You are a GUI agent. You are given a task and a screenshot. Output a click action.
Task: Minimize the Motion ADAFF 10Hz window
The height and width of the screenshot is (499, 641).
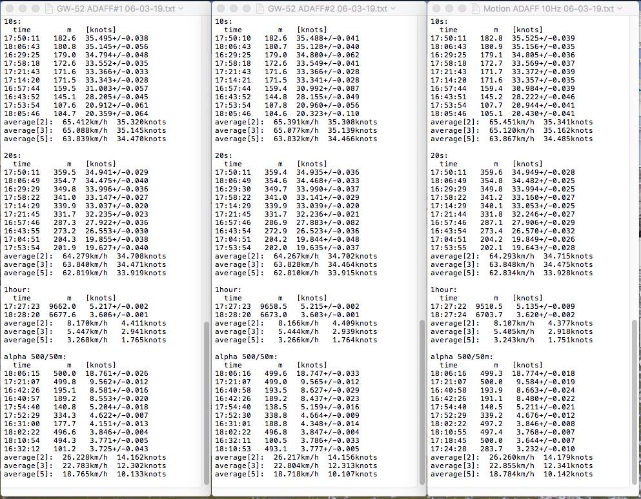pyautogui.click(x=448, y=9)
